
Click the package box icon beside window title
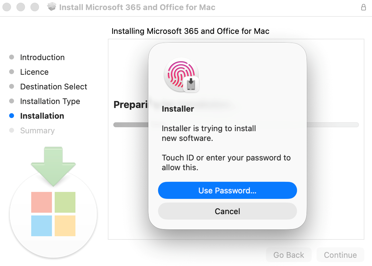click(52, 7)
